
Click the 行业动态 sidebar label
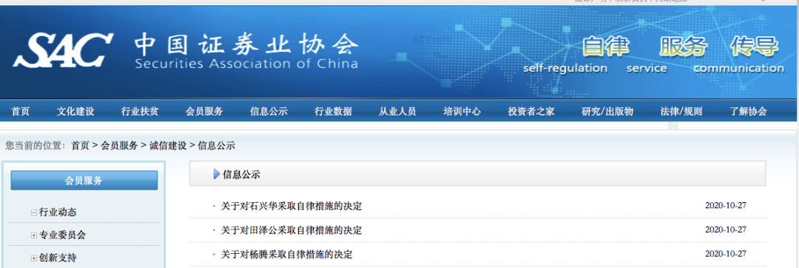point(58,212)
